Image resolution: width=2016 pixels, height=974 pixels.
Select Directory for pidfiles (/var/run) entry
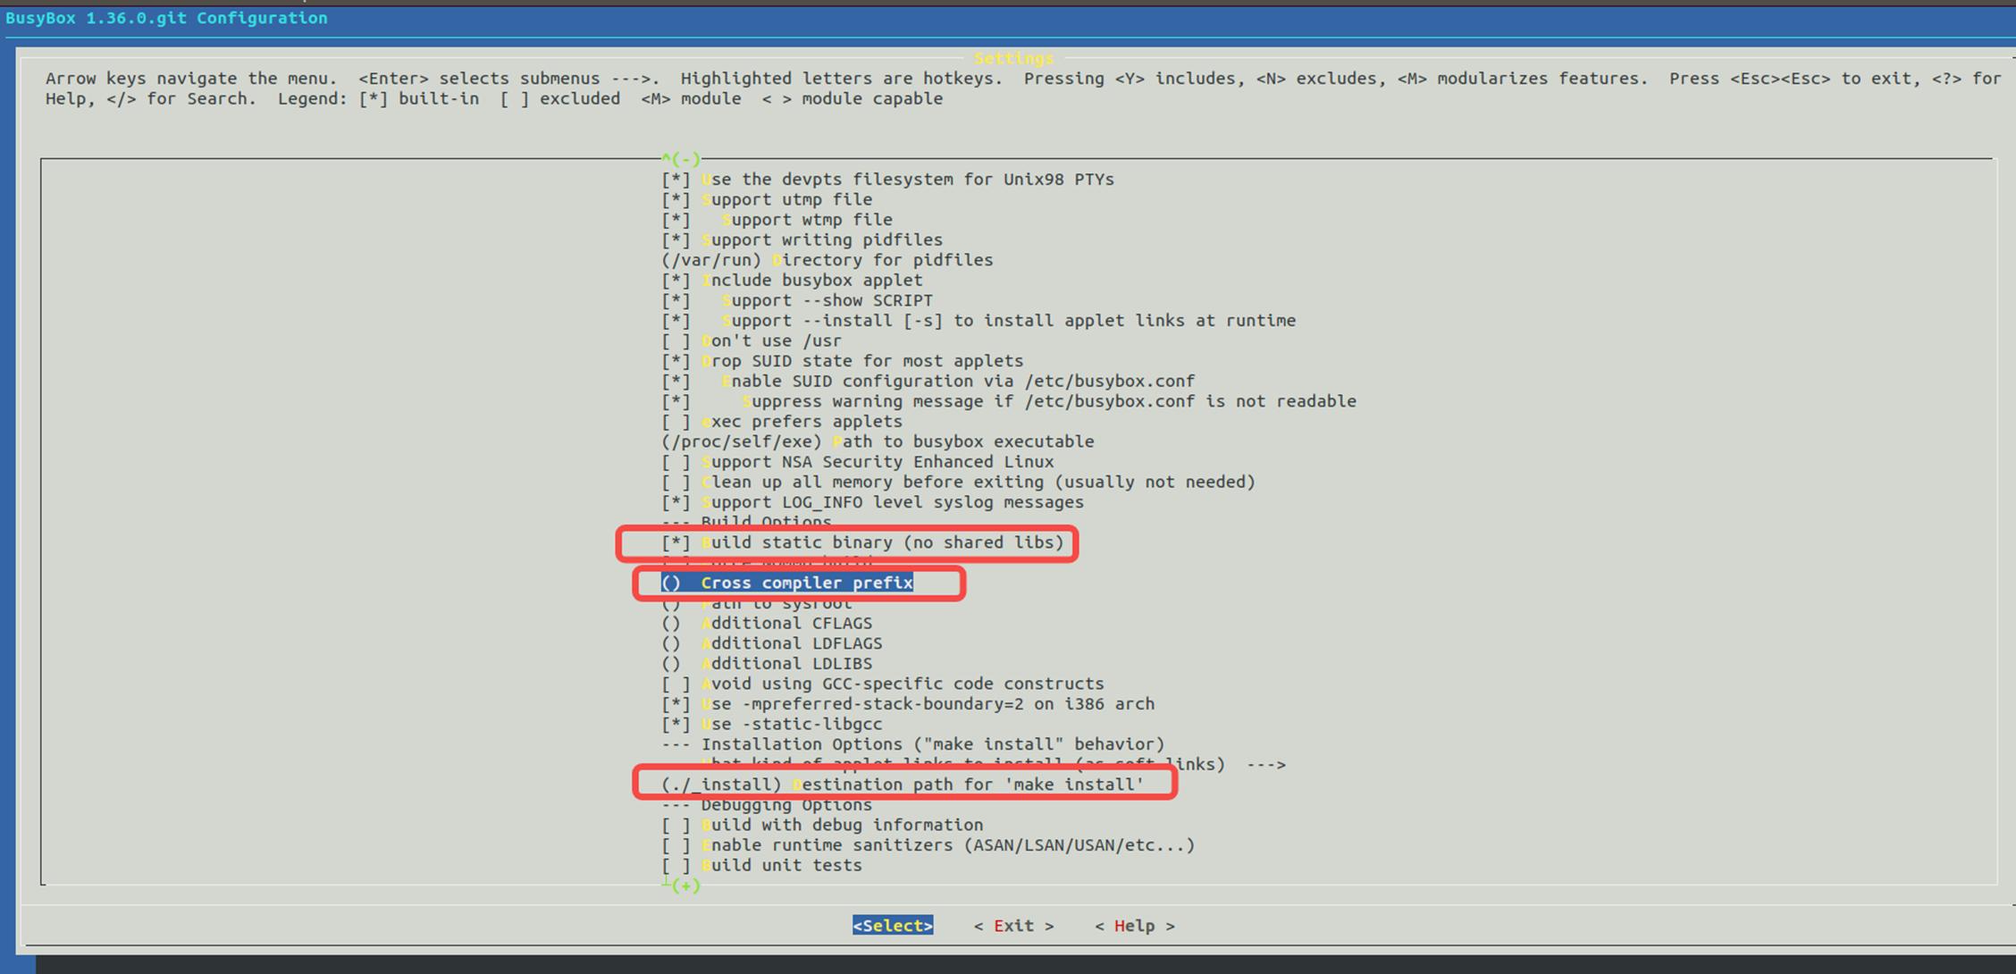[827, 260]
